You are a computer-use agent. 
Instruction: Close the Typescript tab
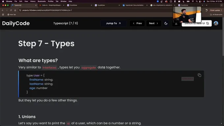[x=36, y=5]
